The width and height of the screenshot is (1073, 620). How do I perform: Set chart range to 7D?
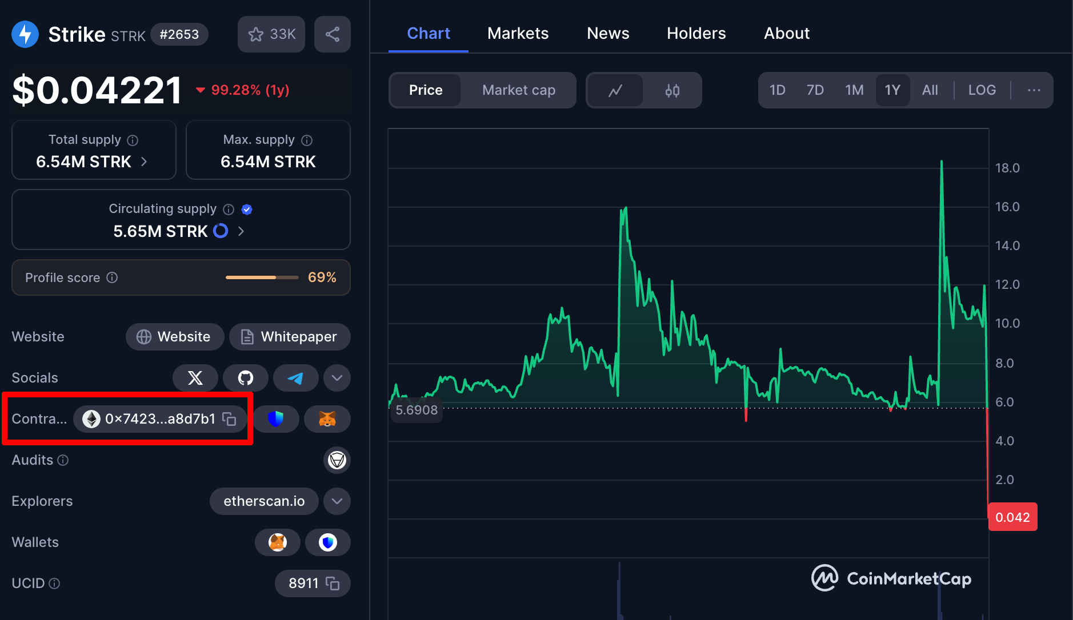click(815, 90)
